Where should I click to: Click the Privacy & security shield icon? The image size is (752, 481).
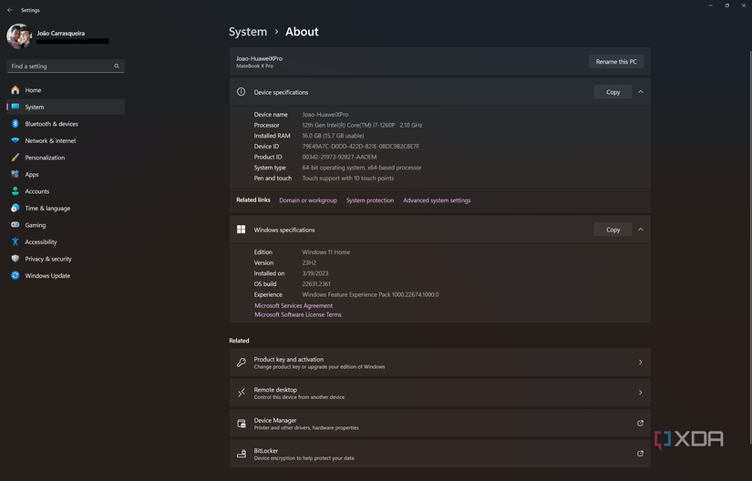[15, 259]
